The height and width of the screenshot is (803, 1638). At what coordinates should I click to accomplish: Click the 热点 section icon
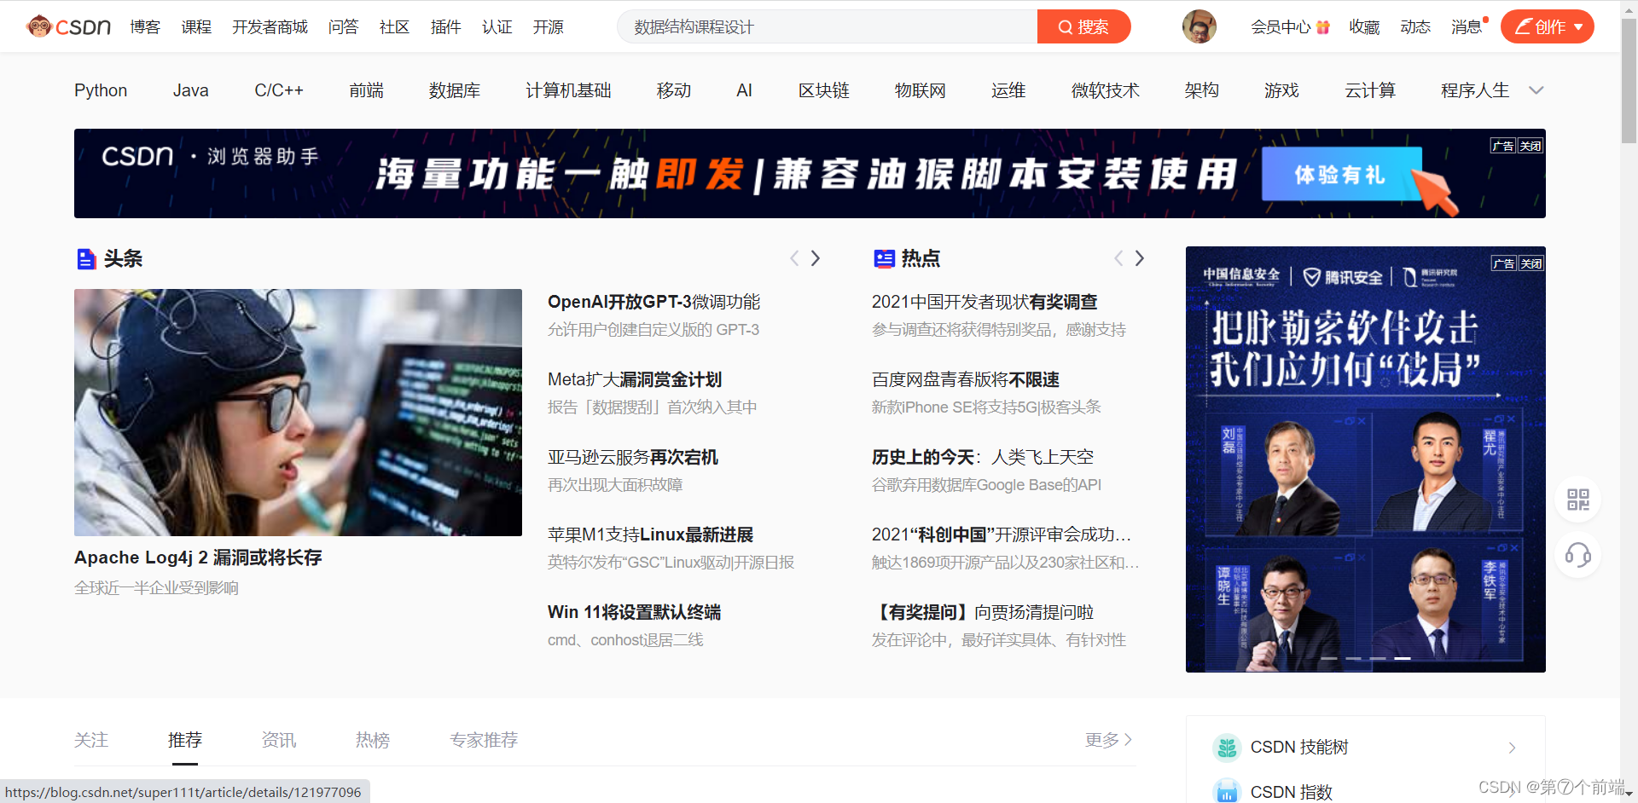point(884,258)
